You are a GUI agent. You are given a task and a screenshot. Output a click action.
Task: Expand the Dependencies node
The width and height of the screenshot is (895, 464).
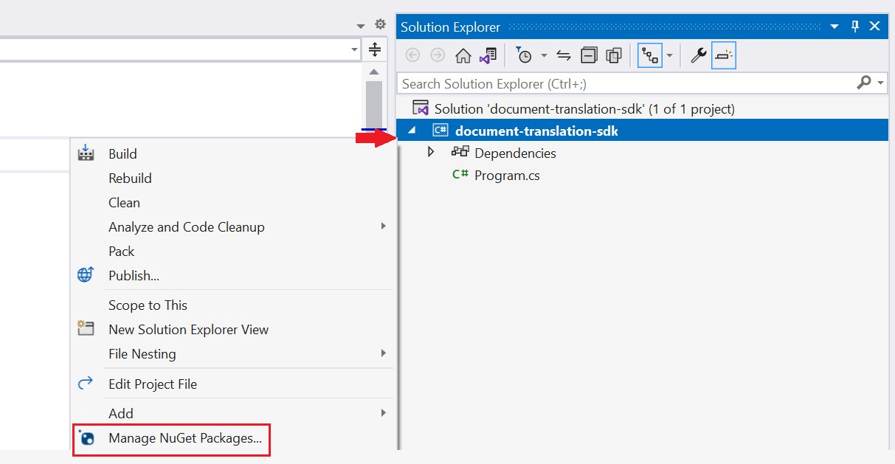click(431, 153)
